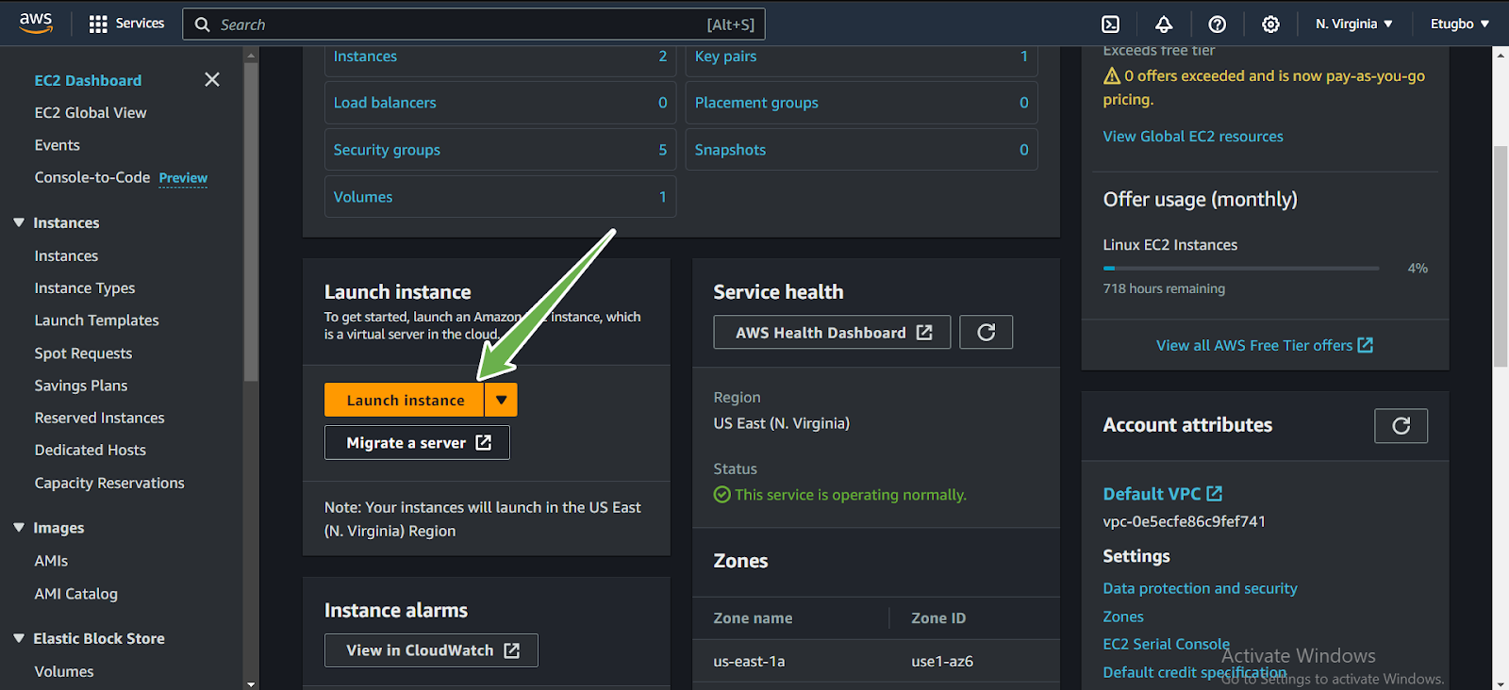1509x690 pixels.
Task: Go to Events in the sidebar
Action: pyautogui.click(x=57, y=145)
